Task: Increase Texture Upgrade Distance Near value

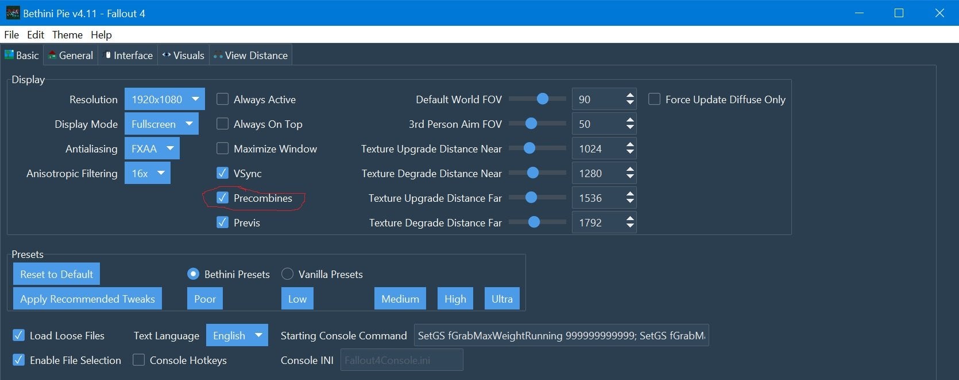Action: pos(630,144)
